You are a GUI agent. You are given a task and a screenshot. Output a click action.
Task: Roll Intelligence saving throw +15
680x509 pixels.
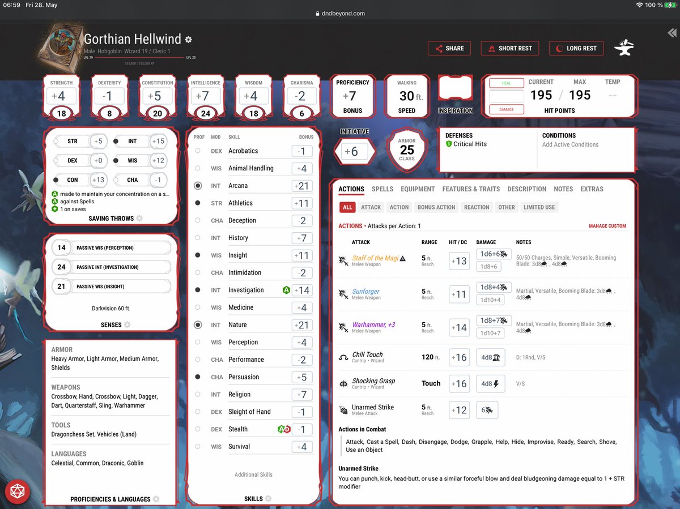157,141
